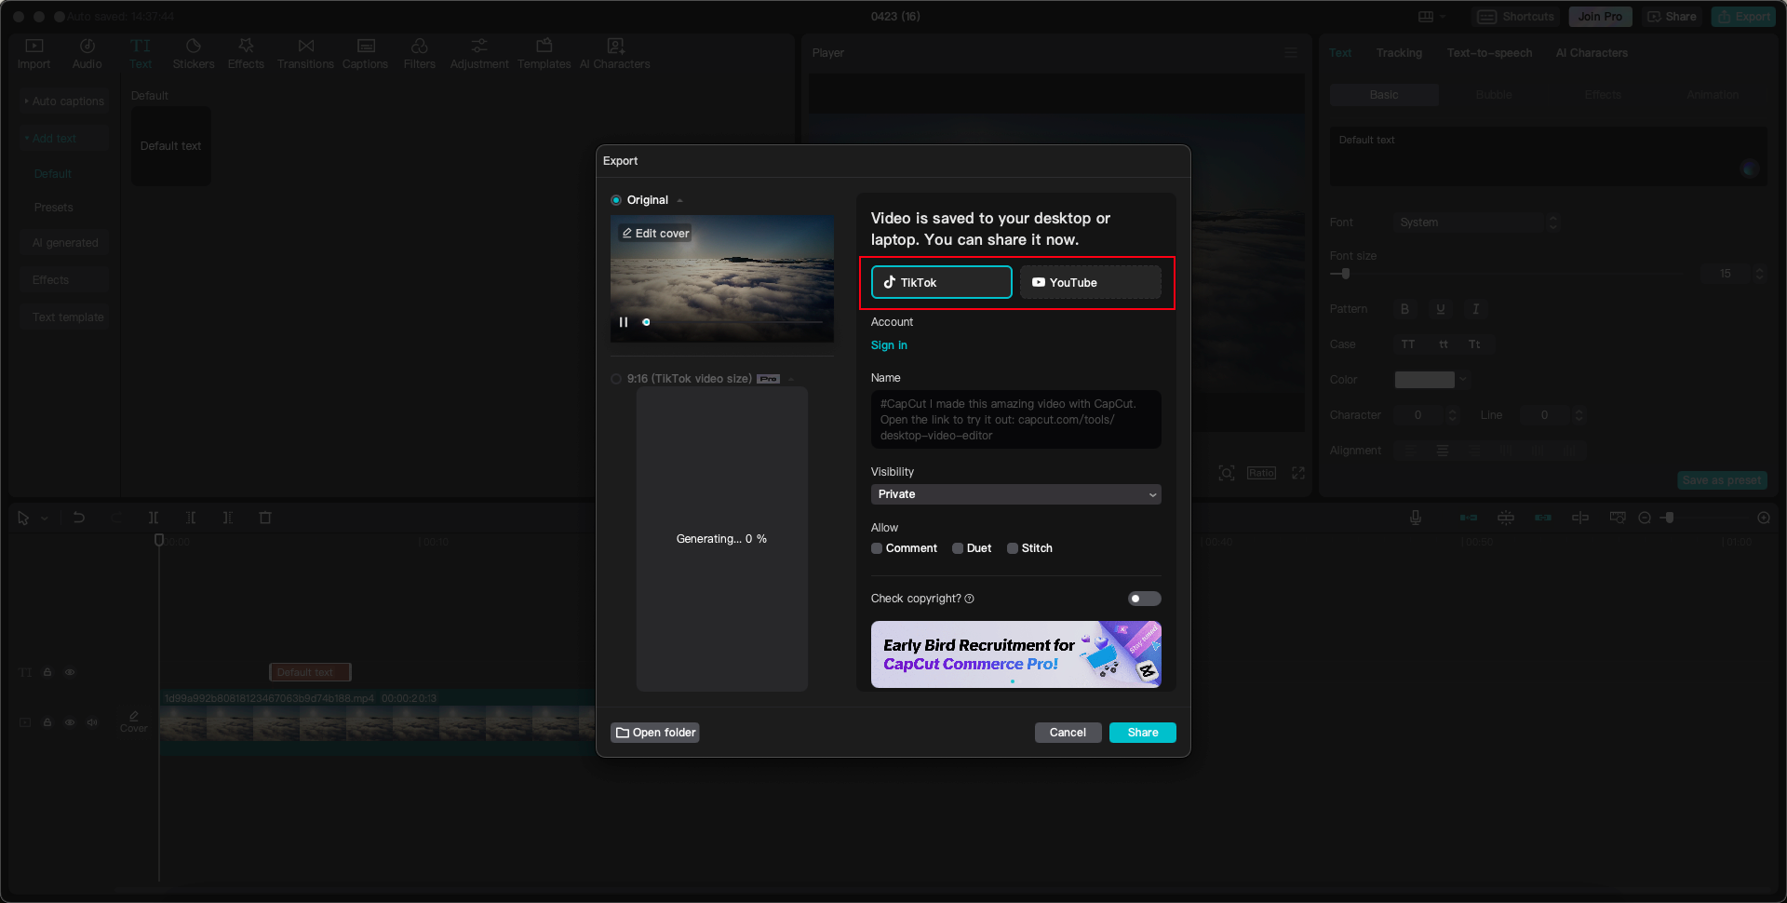Screen dimensions: 1787x903
Task: Click the Edit cover thumbnail
Action: [x=655, y=233]
